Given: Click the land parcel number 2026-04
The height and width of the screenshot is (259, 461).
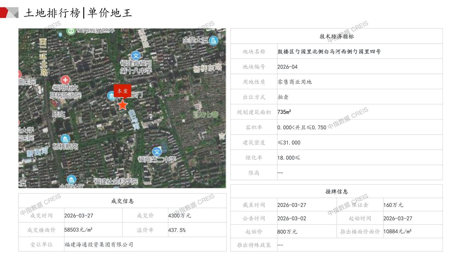Looking at the screenshot, I should click(x=287, y=67).
